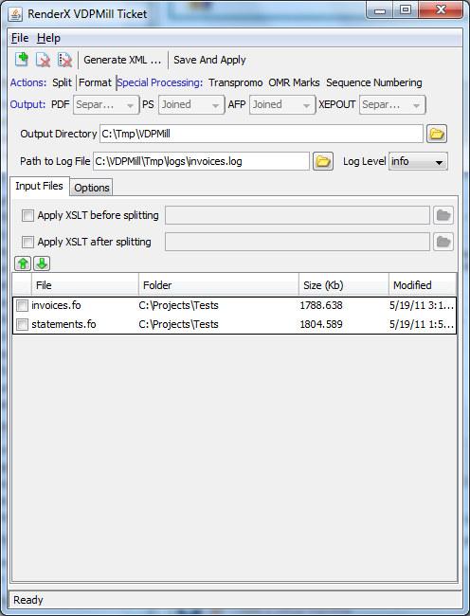Sort by the Modified column header
This screenshot has height=616, width=470.
pos(423,285)
